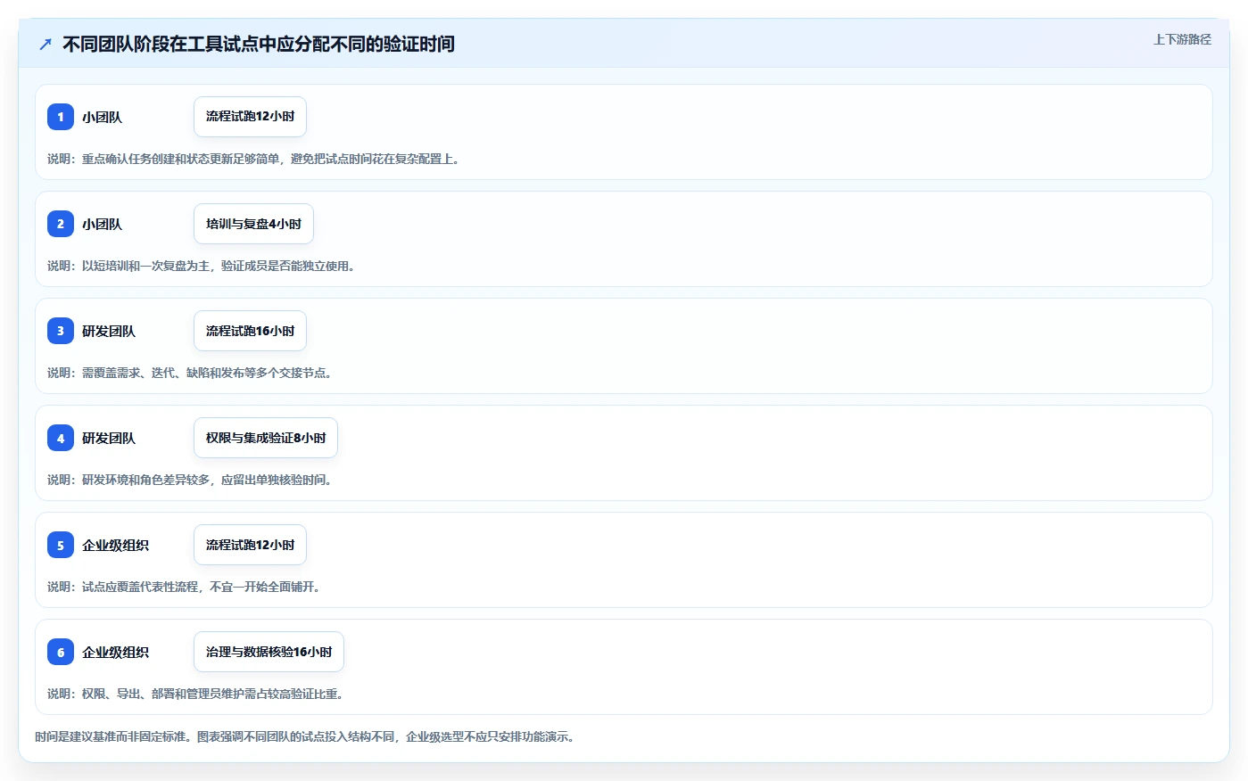Image resolution: width=1248 pixels, height=781 pixels.
Task: Click step number 1 badge
Action: [61, 117]
